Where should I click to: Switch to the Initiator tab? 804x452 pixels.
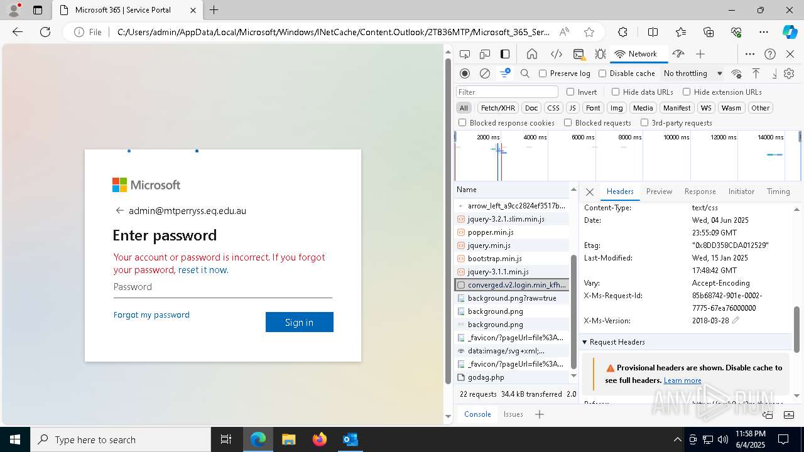pos(741,191)
